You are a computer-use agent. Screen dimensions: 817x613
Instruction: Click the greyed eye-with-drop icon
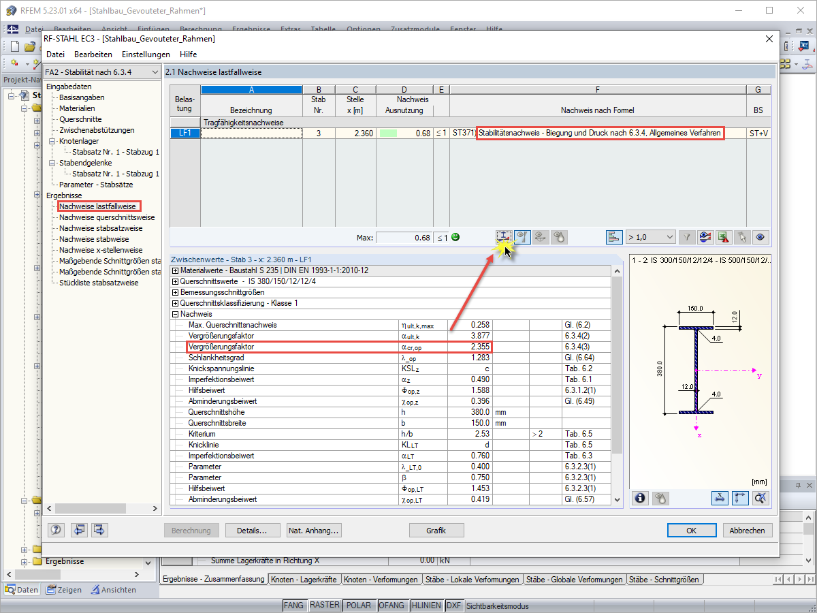(559, 237)
